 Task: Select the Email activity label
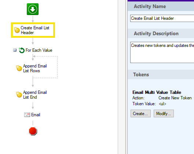point(36,115)
